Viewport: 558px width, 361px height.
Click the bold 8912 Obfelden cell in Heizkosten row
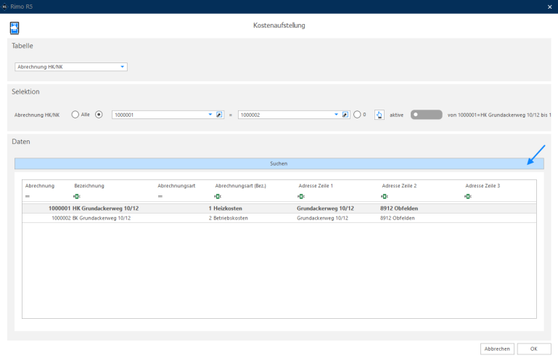[399, 208]
